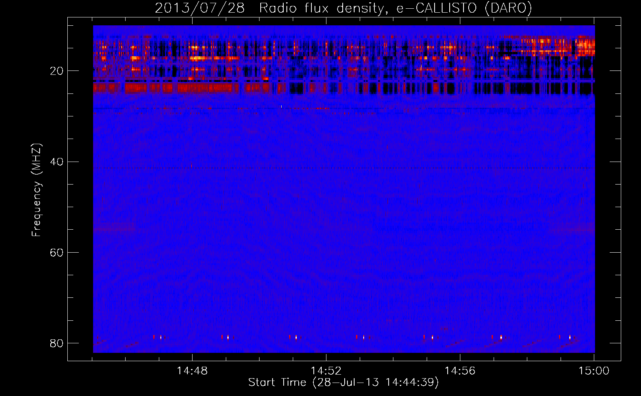Click the 14:52 time tick label

pyautogui.click(x=326, y=371)
